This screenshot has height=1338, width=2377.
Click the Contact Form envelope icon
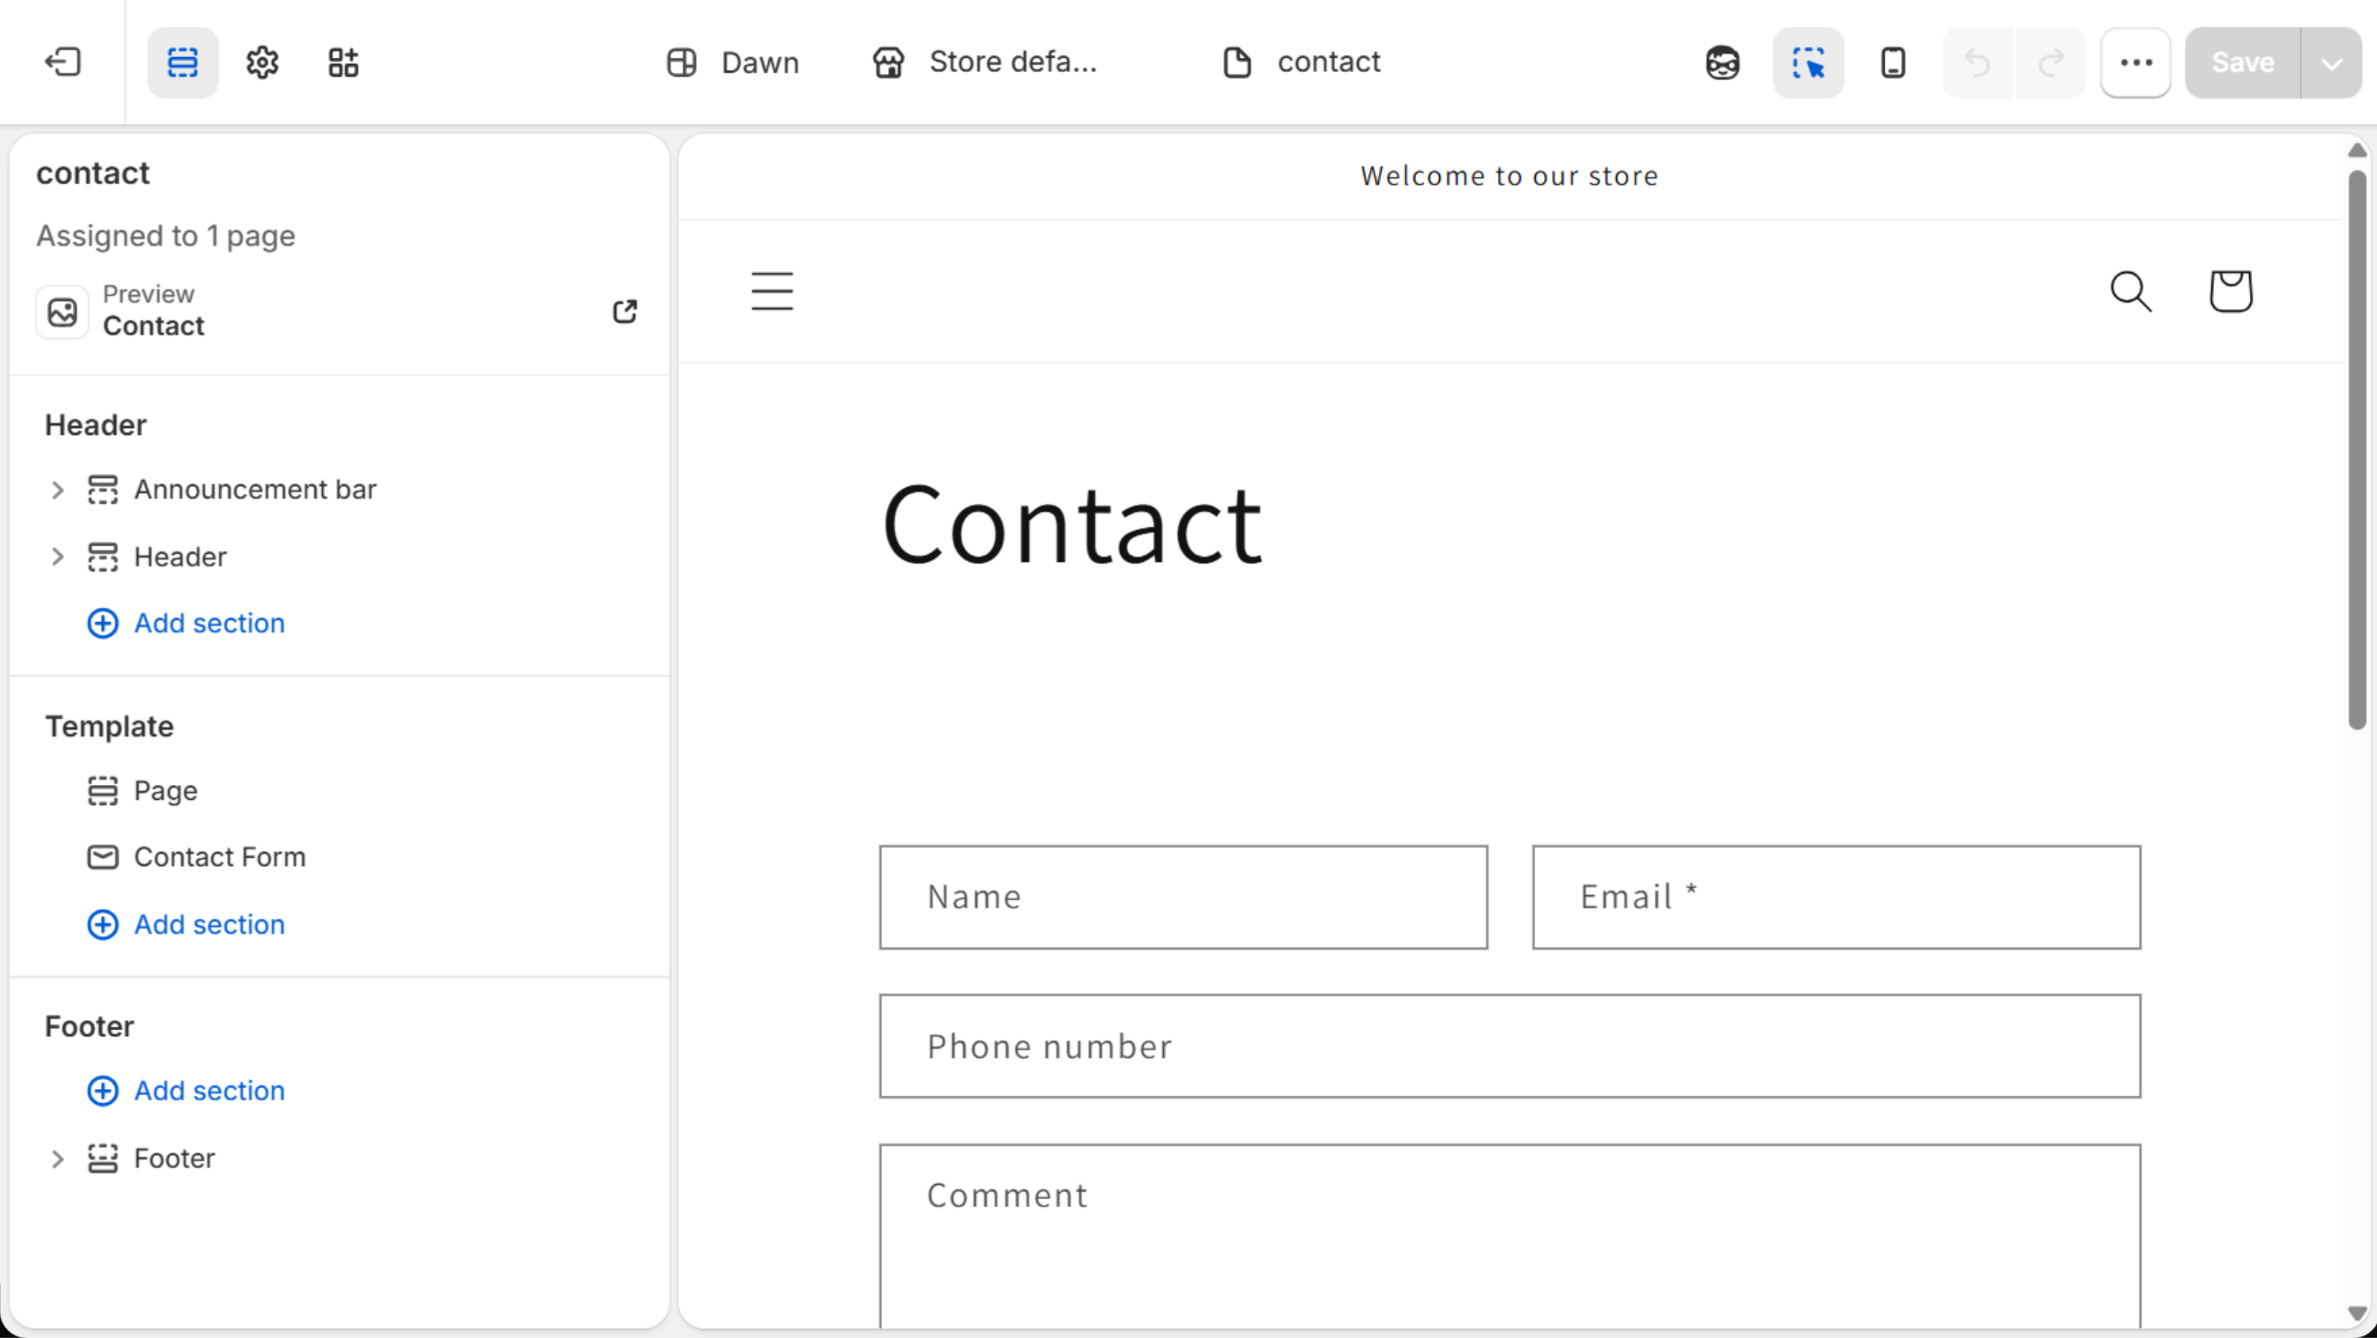click(x=103, y=858)
